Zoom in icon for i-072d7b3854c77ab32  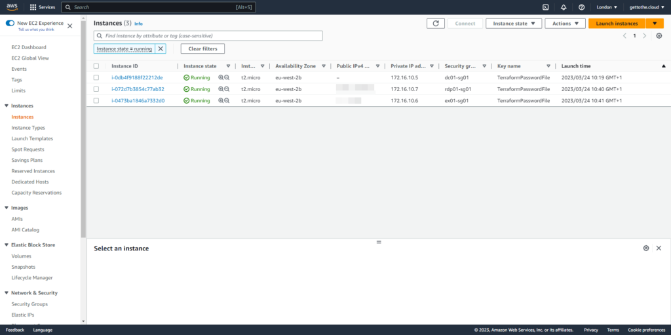coord(221,89)
